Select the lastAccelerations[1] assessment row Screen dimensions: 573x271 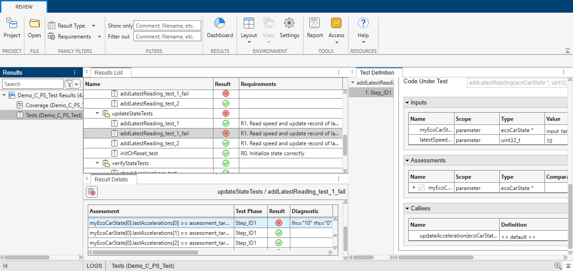point(210,233)
